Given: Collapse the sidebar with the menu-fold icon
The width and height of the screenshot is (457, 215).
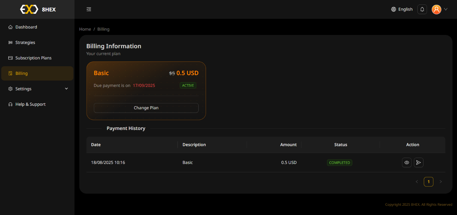Looking at the screenshot, I should pos(89,9).
